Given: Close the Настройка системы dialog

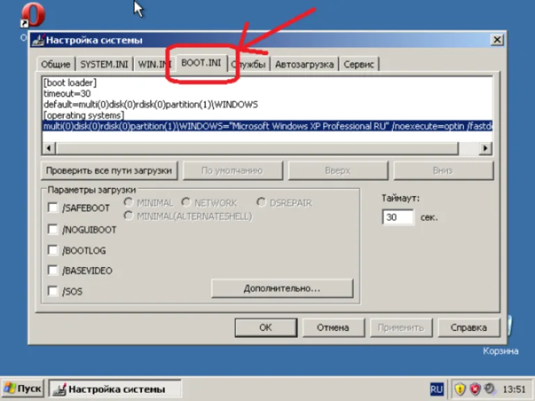Looking at the screenshot, I should click(x=497, y=40).
